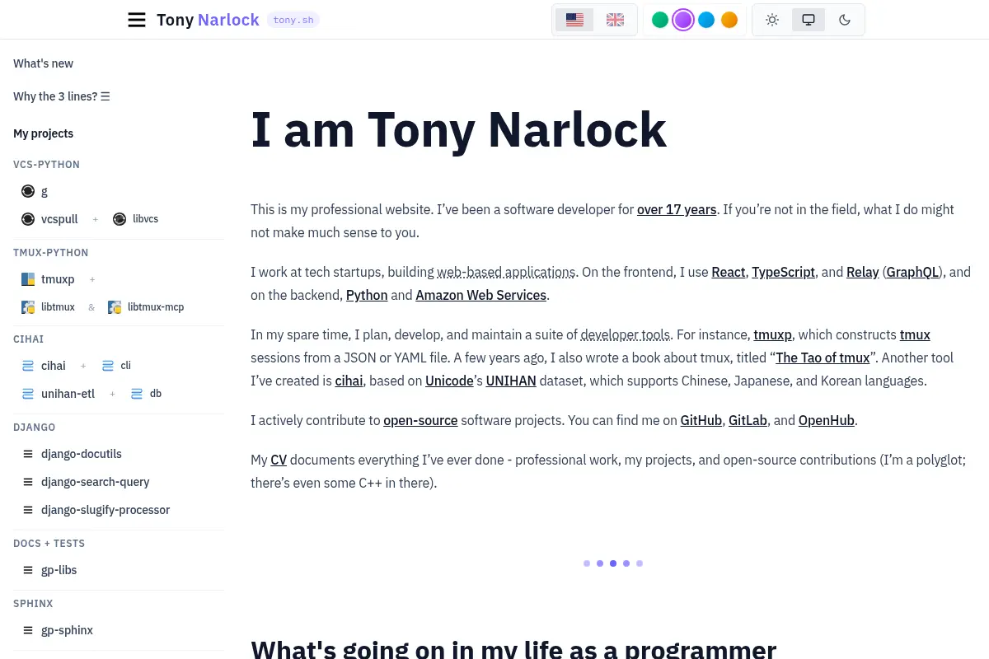The width and height of the screenshot is (989, 659).
Task: Open the TypeScript link
Action: coord(783,272)
